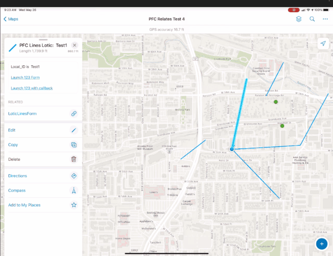This screenshot has width=333, height=256.
Task: Tap the trash icon next to Delete
Action: (73, 159)
